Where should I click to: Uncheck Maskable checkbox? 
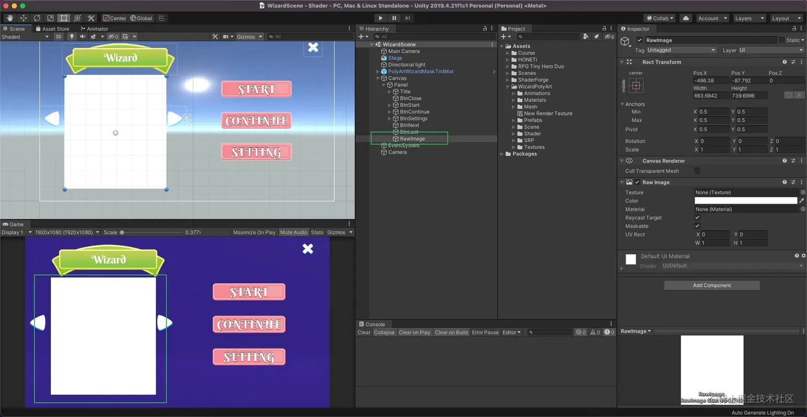(x=697, y=226)
